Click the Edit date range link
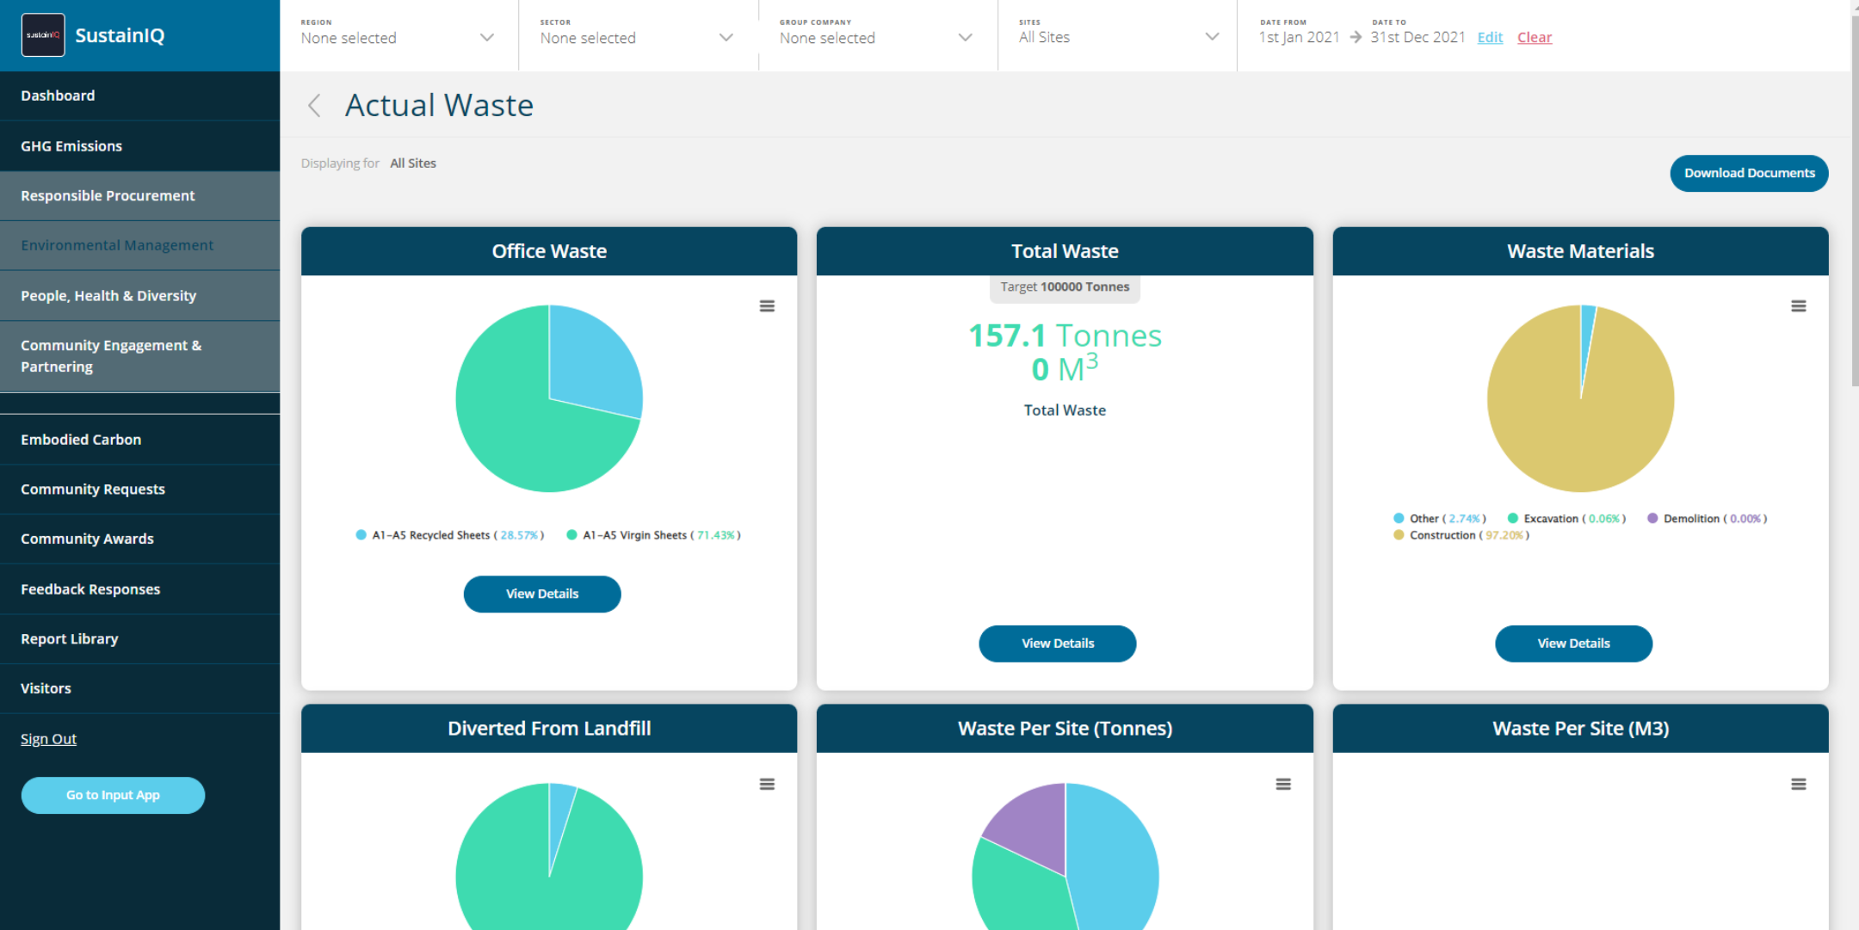The width and height of the screenshot is (1859, 930). tap(1490, 37)
